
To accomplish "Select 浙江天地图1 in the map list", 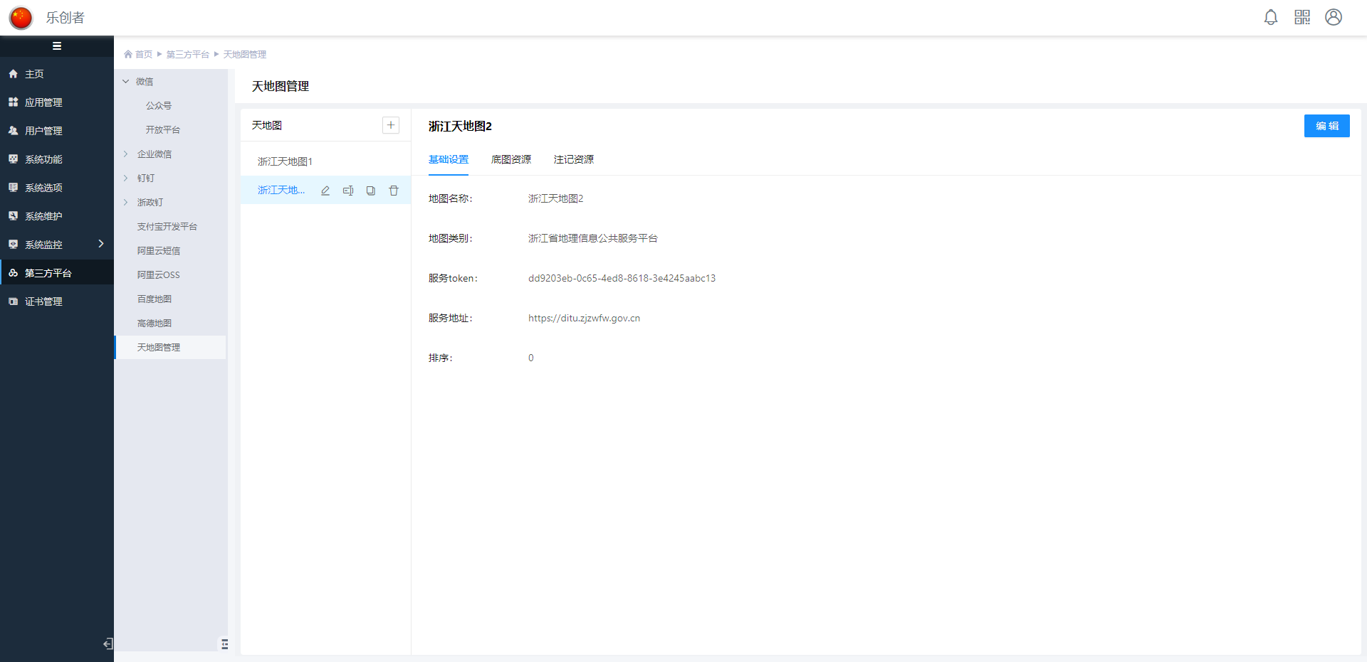I will tap(285, 161).
